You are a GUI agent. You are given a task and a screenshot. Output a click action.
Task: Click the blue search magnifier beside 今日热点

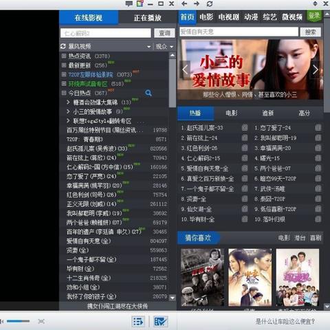pos(148,93)
